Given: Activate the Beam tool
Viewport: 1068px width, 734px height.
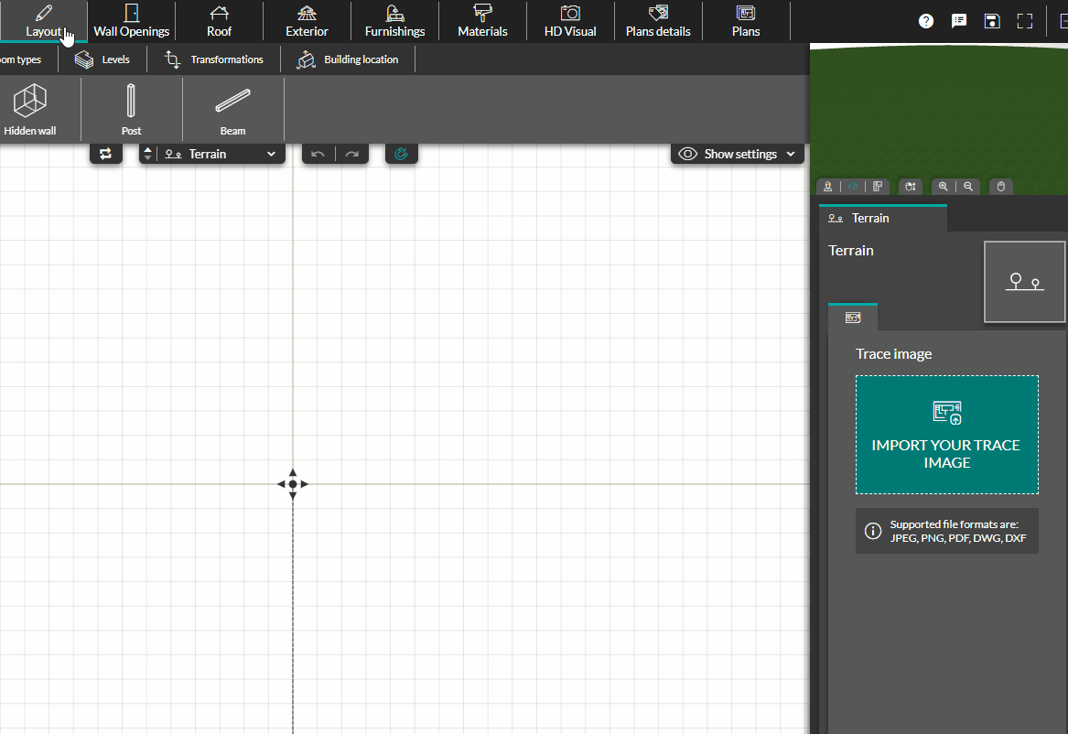Looking at the screenshot, I should click(232, 109).
